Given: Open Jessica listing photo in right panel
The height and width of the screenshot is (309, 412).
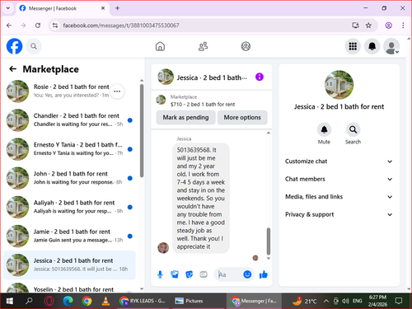Looking at the screenshot, I should pos(339,85).
